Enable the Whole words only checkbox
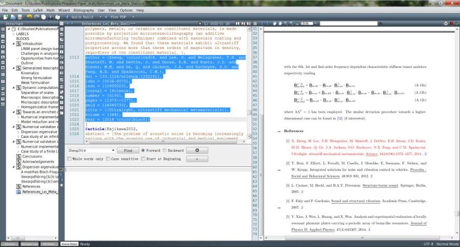The image size is (460, 247). 70,159
